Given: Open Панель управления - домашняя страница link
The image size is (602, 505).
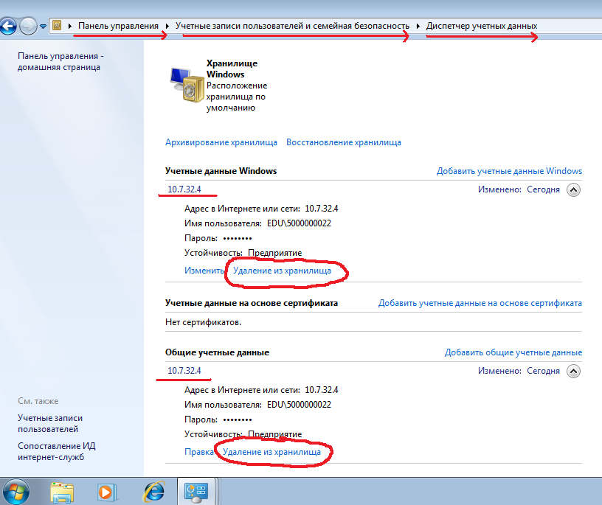Looking at the screenshot, I should pos(60,61).
